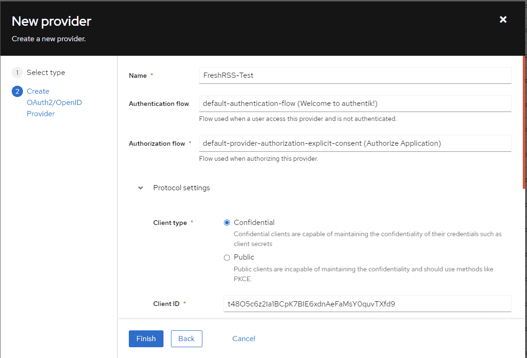Screen dimensions: 527x358
Task: Click the step 2 numbered circle icon
Action: [x=17, y=91]
